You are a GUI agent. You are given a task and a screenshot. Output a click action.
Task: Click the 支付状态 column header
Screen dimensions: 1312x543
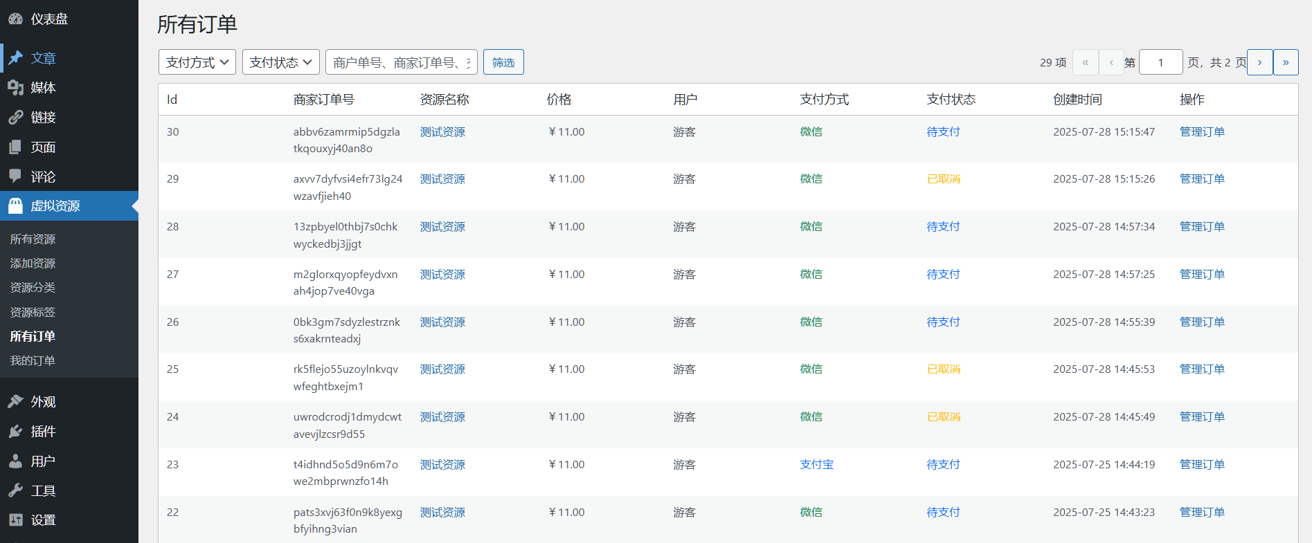click(951, 100)
